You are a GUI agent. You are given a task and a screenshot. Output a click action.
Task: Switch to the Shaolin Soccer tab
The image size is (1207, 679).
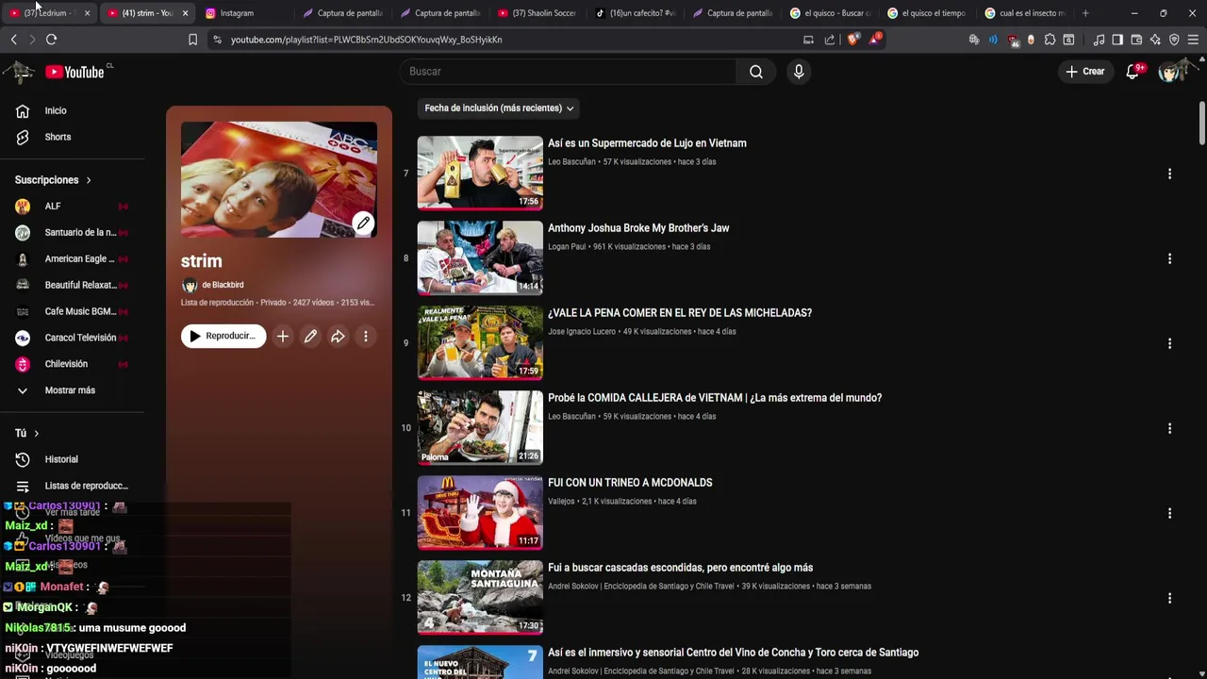(537, 13)
